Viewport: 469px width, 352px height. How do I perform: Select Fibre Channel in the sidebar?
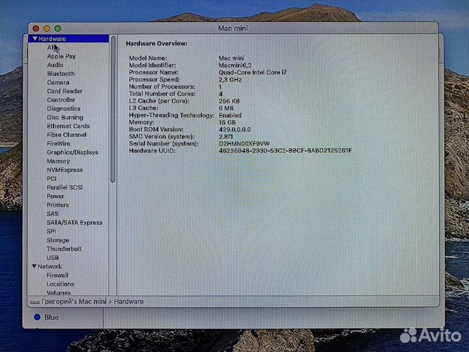[x=66, y=135]
